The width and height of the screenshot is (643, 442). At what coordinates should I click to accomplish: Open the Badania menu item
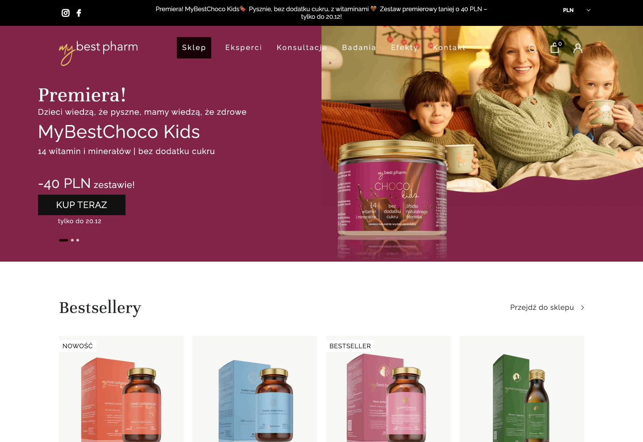coord(359,48)
